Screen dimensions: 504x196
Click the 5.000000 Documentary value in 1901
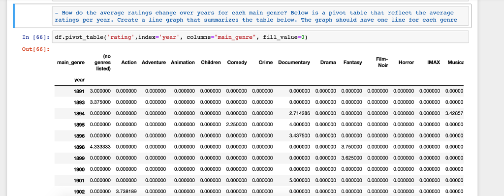click(x=300, y=181)
